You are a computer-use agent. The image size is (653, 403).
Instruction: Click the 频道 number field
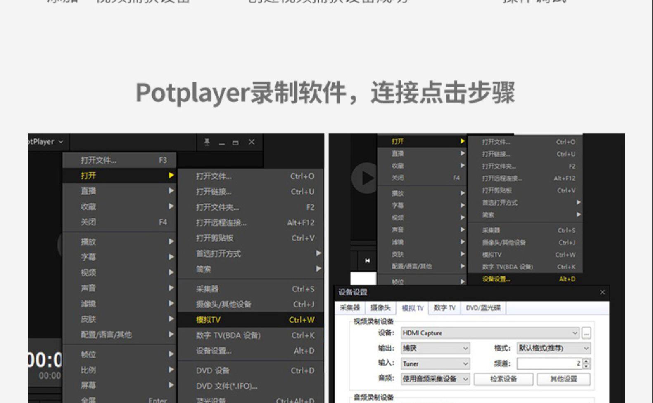tap(550, 363)
